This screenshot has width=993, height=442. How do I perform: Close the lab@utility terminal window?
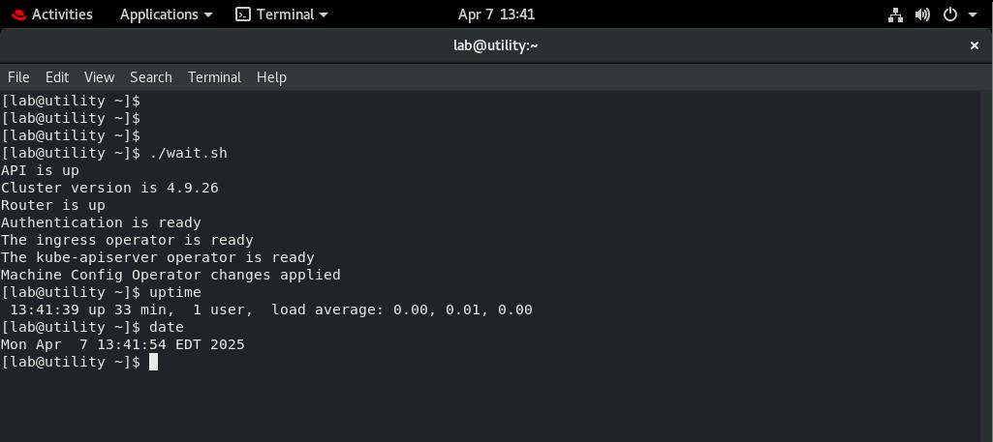(975, 45)
